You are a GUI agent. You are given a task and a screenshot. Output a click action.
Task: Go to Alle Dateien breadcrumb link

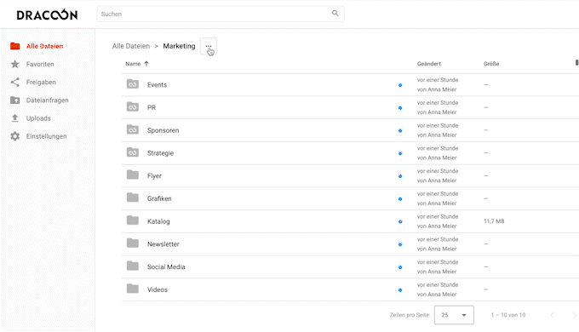point(131,46)
